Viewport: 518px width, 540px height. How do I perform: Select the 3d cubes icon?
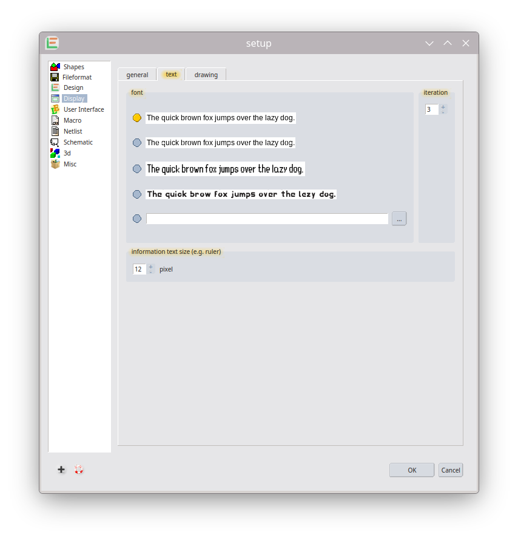[55, 153]
